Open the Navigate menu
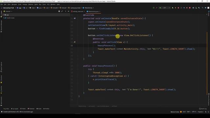 [x=14, y=4]
